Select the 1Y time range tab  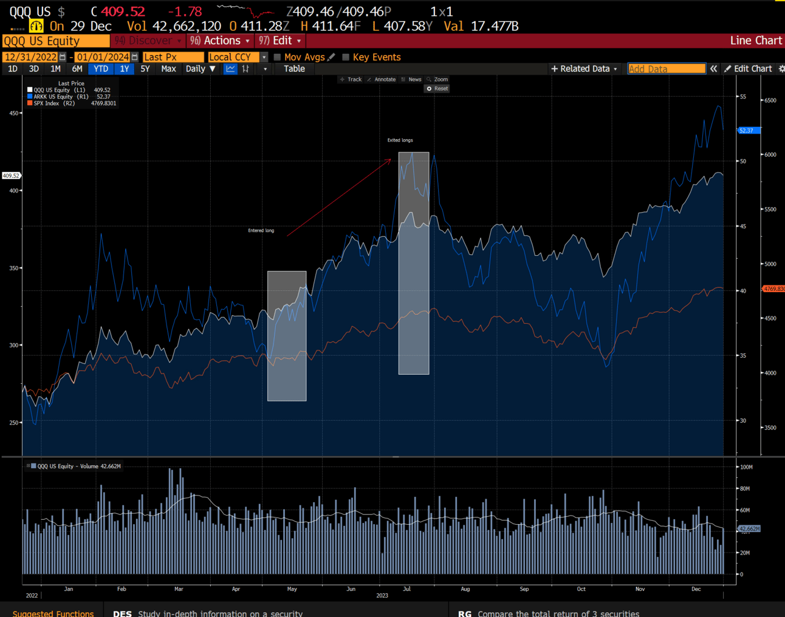tap(124, 69)
